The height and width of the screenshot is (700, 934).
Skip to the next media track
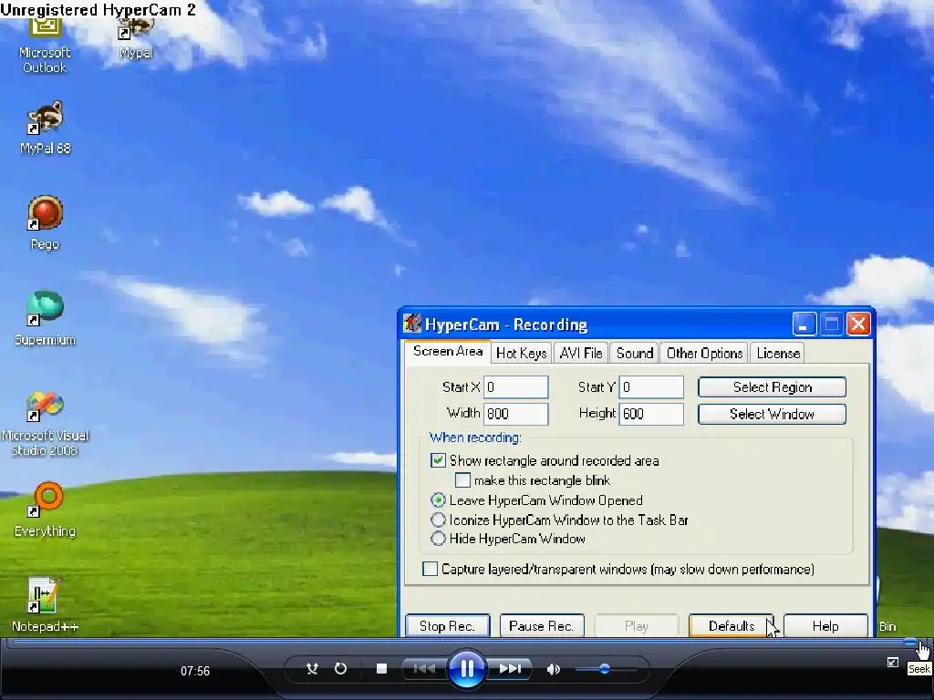(511, 669)
